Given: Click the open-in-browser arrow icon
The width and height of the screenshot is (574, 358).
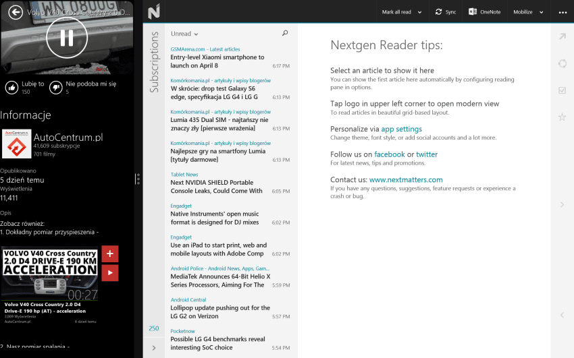Looking at the screenshot, I should click(x=563, y=36).
